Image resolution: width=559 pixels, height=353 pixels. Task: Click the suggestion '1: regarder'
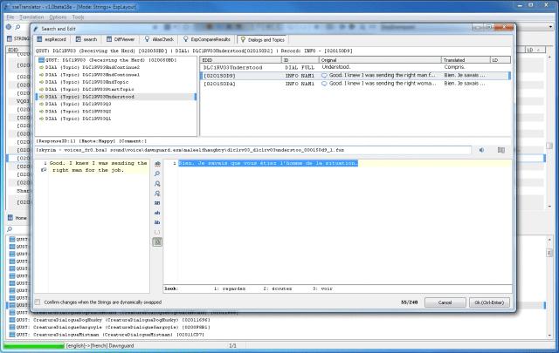point(230,289)
